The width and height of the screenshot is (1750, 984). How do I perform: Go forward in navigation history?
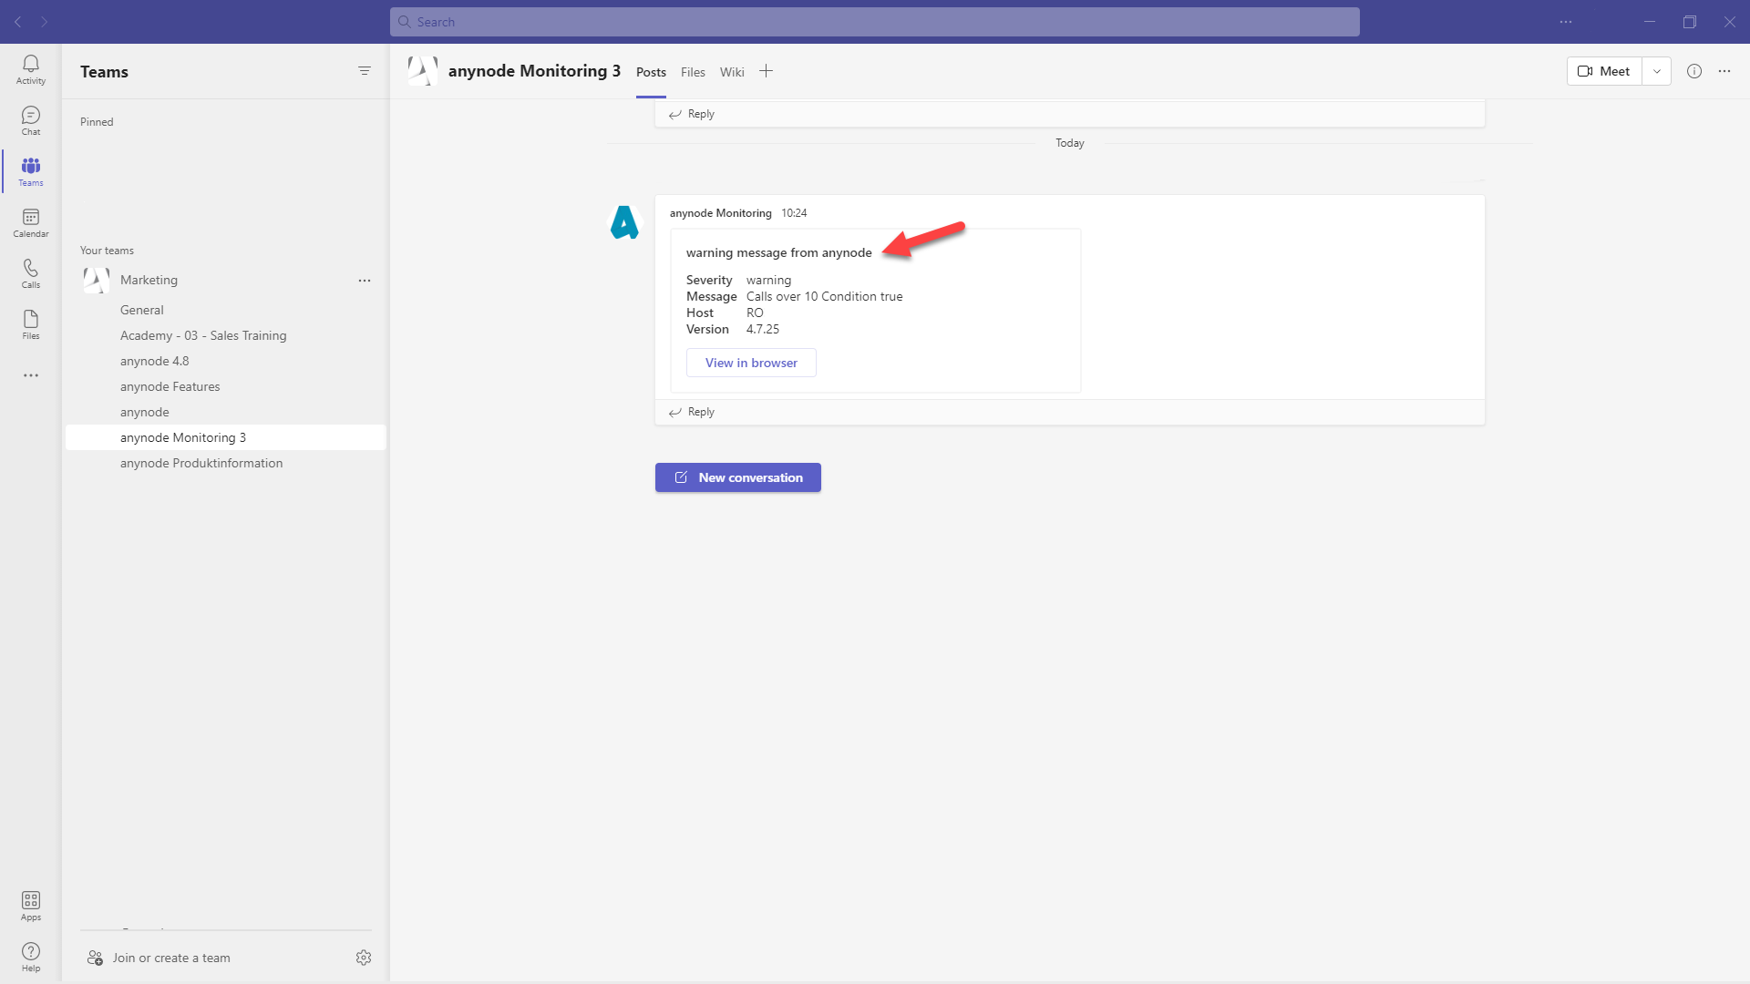[44, 22]
